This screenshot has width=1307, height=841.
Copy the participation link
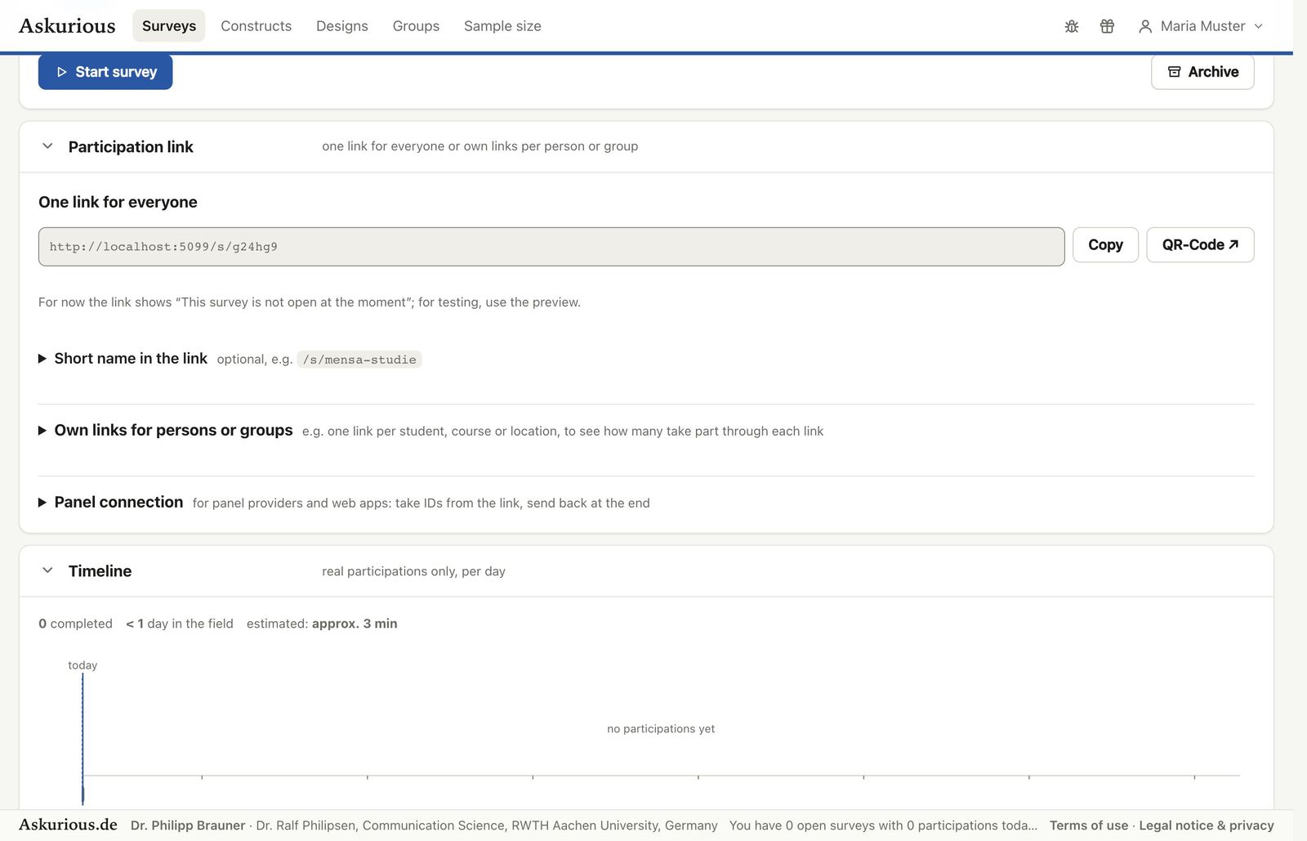click(x=1105, y=244)
